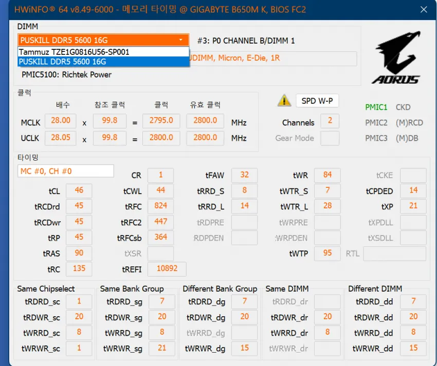This screenshot has width=437, height=366.
Task: Click the tWRRD_dd value 8
Action: (x=413, y=333)
